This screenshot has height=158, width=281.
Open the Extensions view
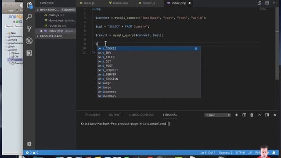29,53
